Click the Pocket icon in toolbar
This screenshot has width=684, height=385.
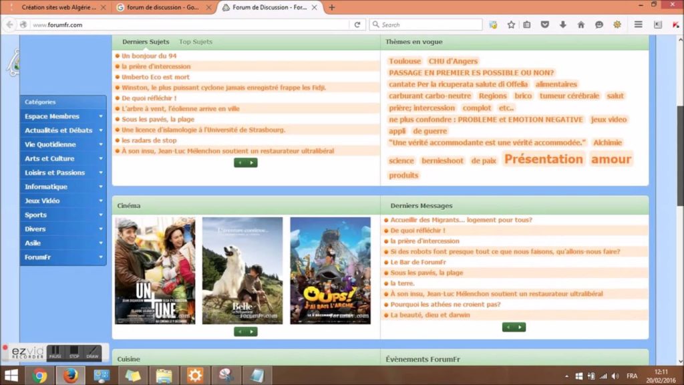pyautogui.click(x=545, y=25)
